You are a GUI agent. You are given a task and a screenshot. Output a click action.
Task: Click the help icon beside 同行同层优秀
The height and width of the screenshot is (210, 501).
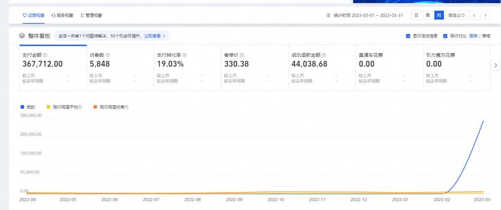(x=126, y=107)
